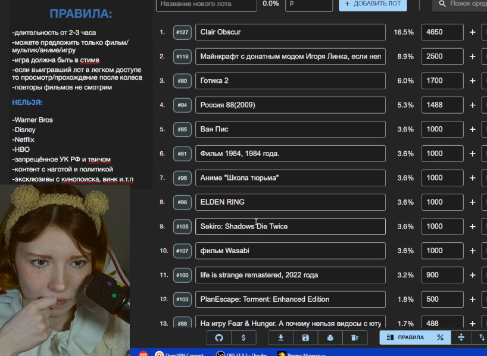Click plus icon in the ELDEN RING row
The height and width of the screenshot is (356, 487).
click(x=472, y=202)
